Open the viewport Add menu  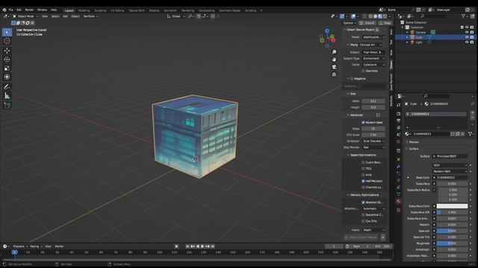pyautogui.click(x=65, y=16)
